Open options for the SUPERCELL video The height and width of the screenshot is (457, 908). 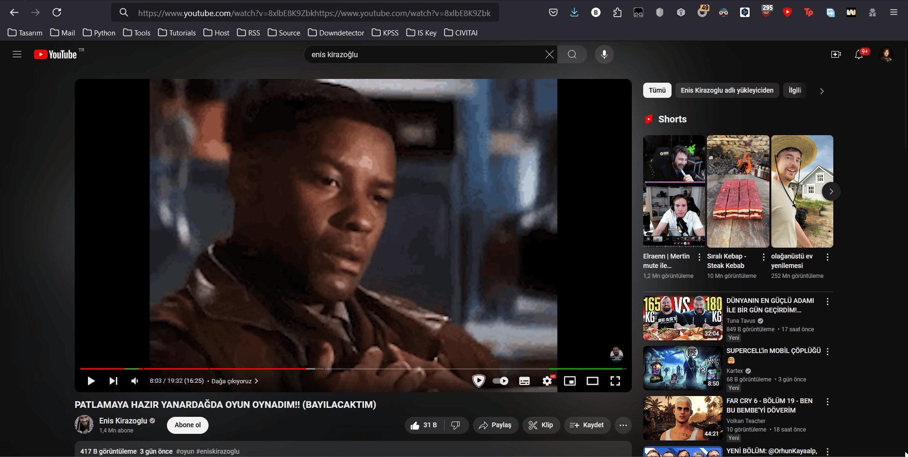pyautogui.click(x=827, y=352)
